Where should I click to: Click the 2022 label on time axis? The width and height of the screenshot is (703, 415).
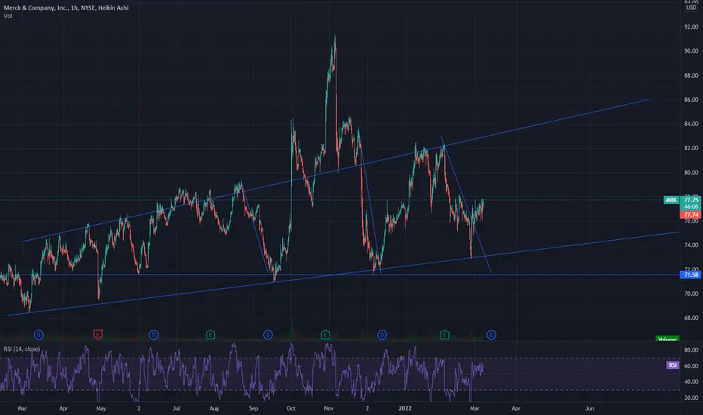(x=405, y=408)
